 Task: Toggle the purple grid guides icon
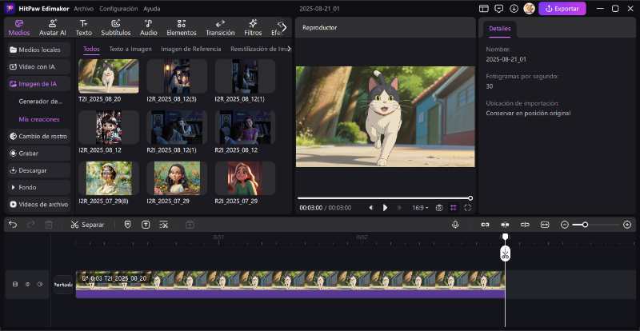click(454, 208)
